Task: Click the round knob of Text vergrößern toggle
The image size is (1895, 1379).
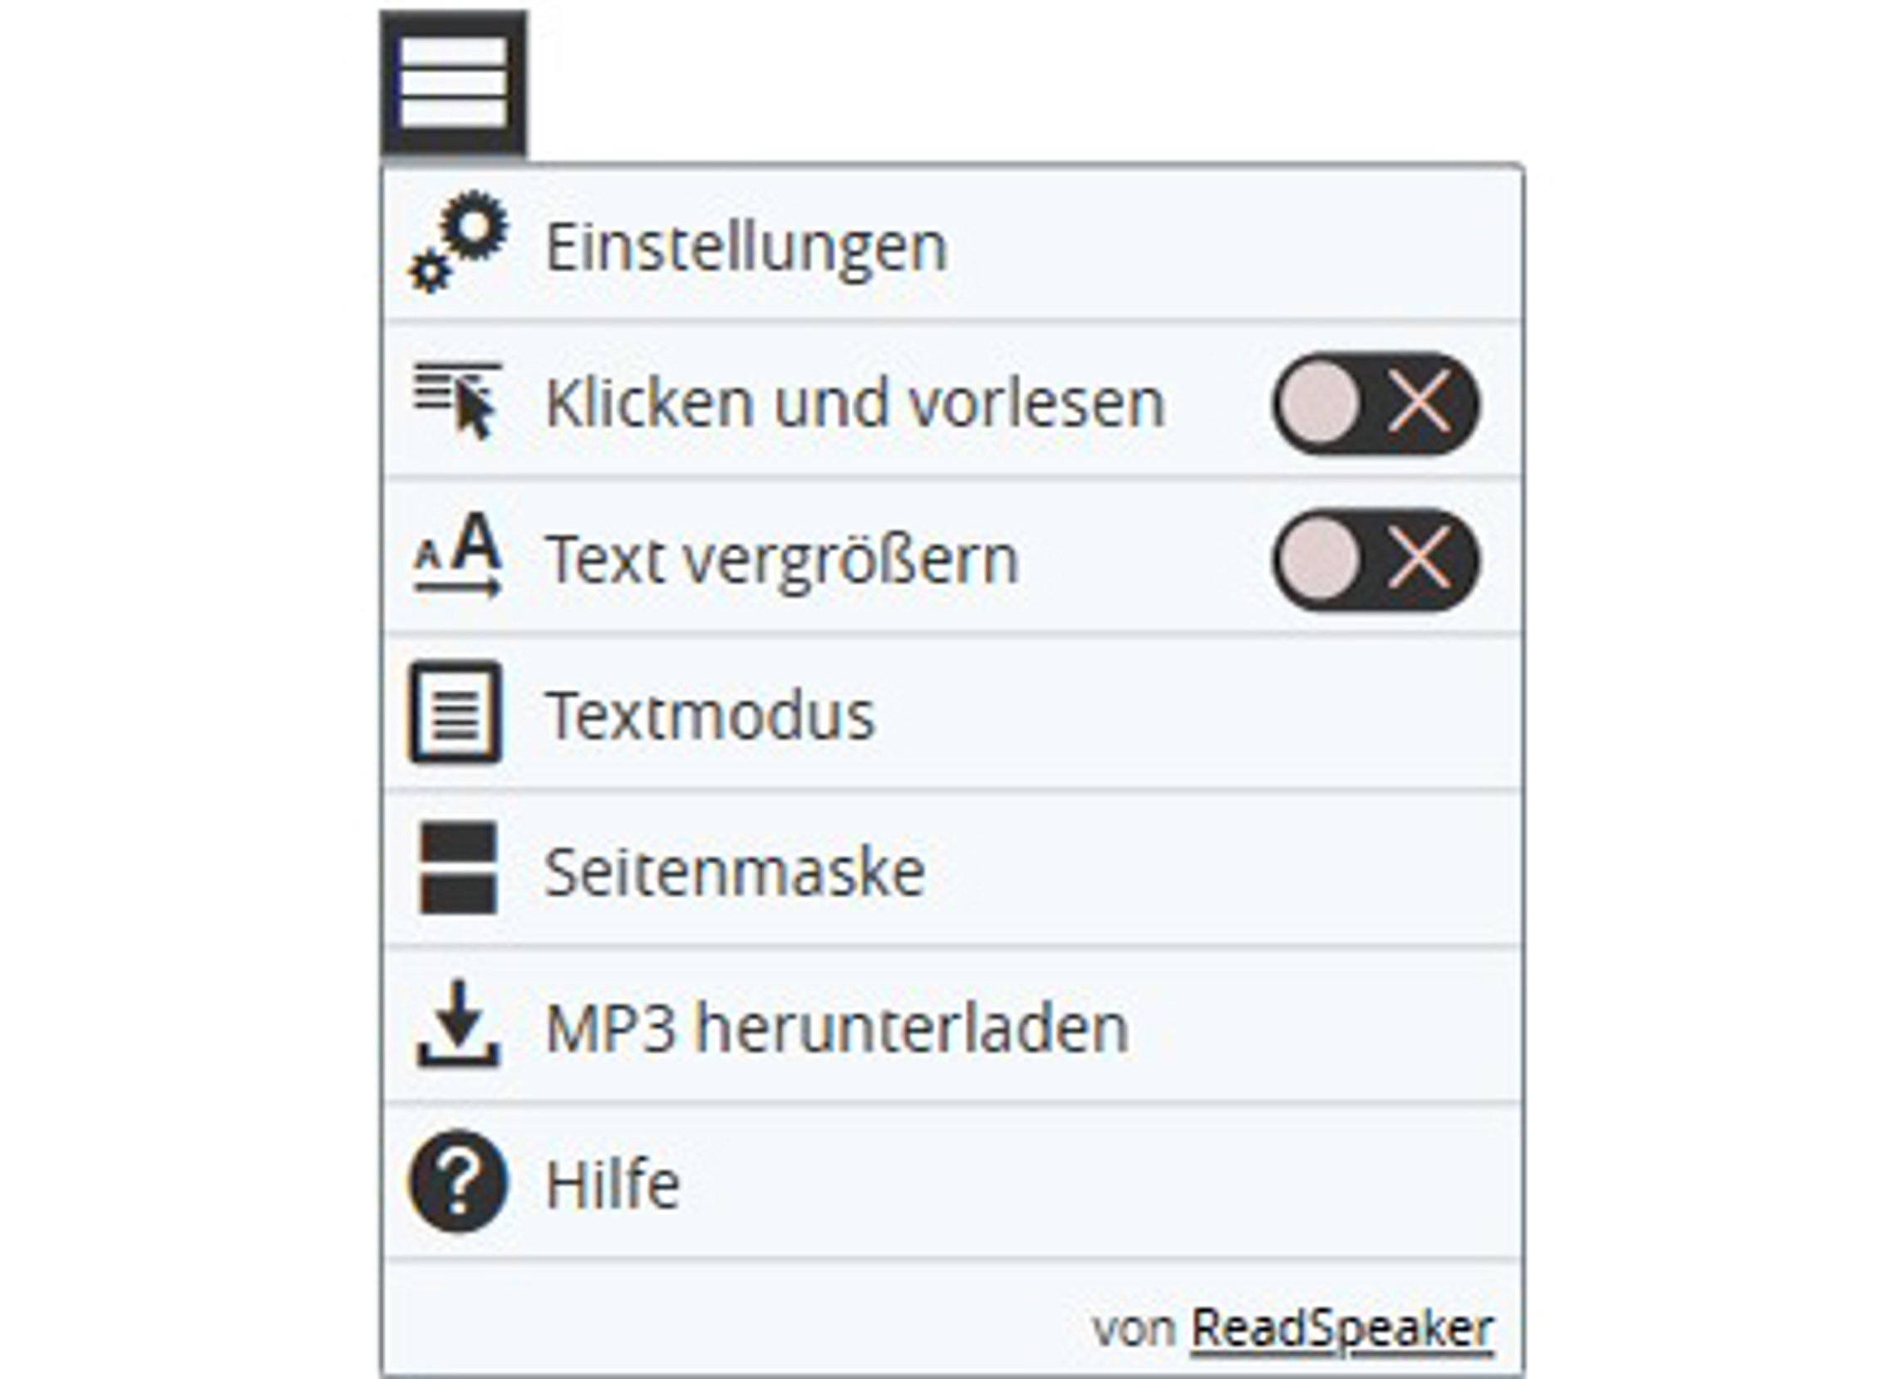Action: (1320, 559)
